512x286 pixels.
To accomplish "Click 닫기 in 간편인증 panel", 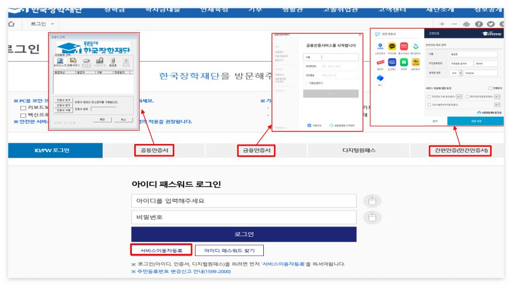I will pos(435,121).
